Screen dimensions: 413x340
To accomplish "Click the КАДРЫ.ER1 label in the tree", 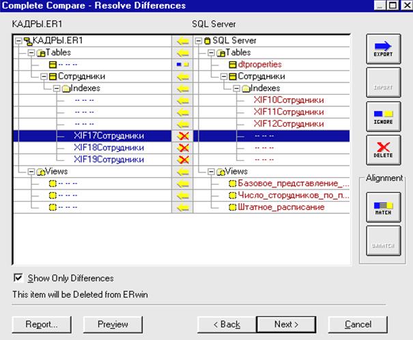I will (57, 40).
